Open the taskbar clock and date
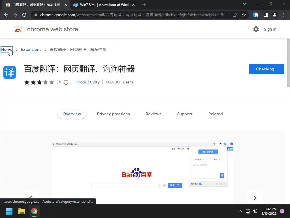Viewport: 290px width, 218px height. tap(269, 211)
